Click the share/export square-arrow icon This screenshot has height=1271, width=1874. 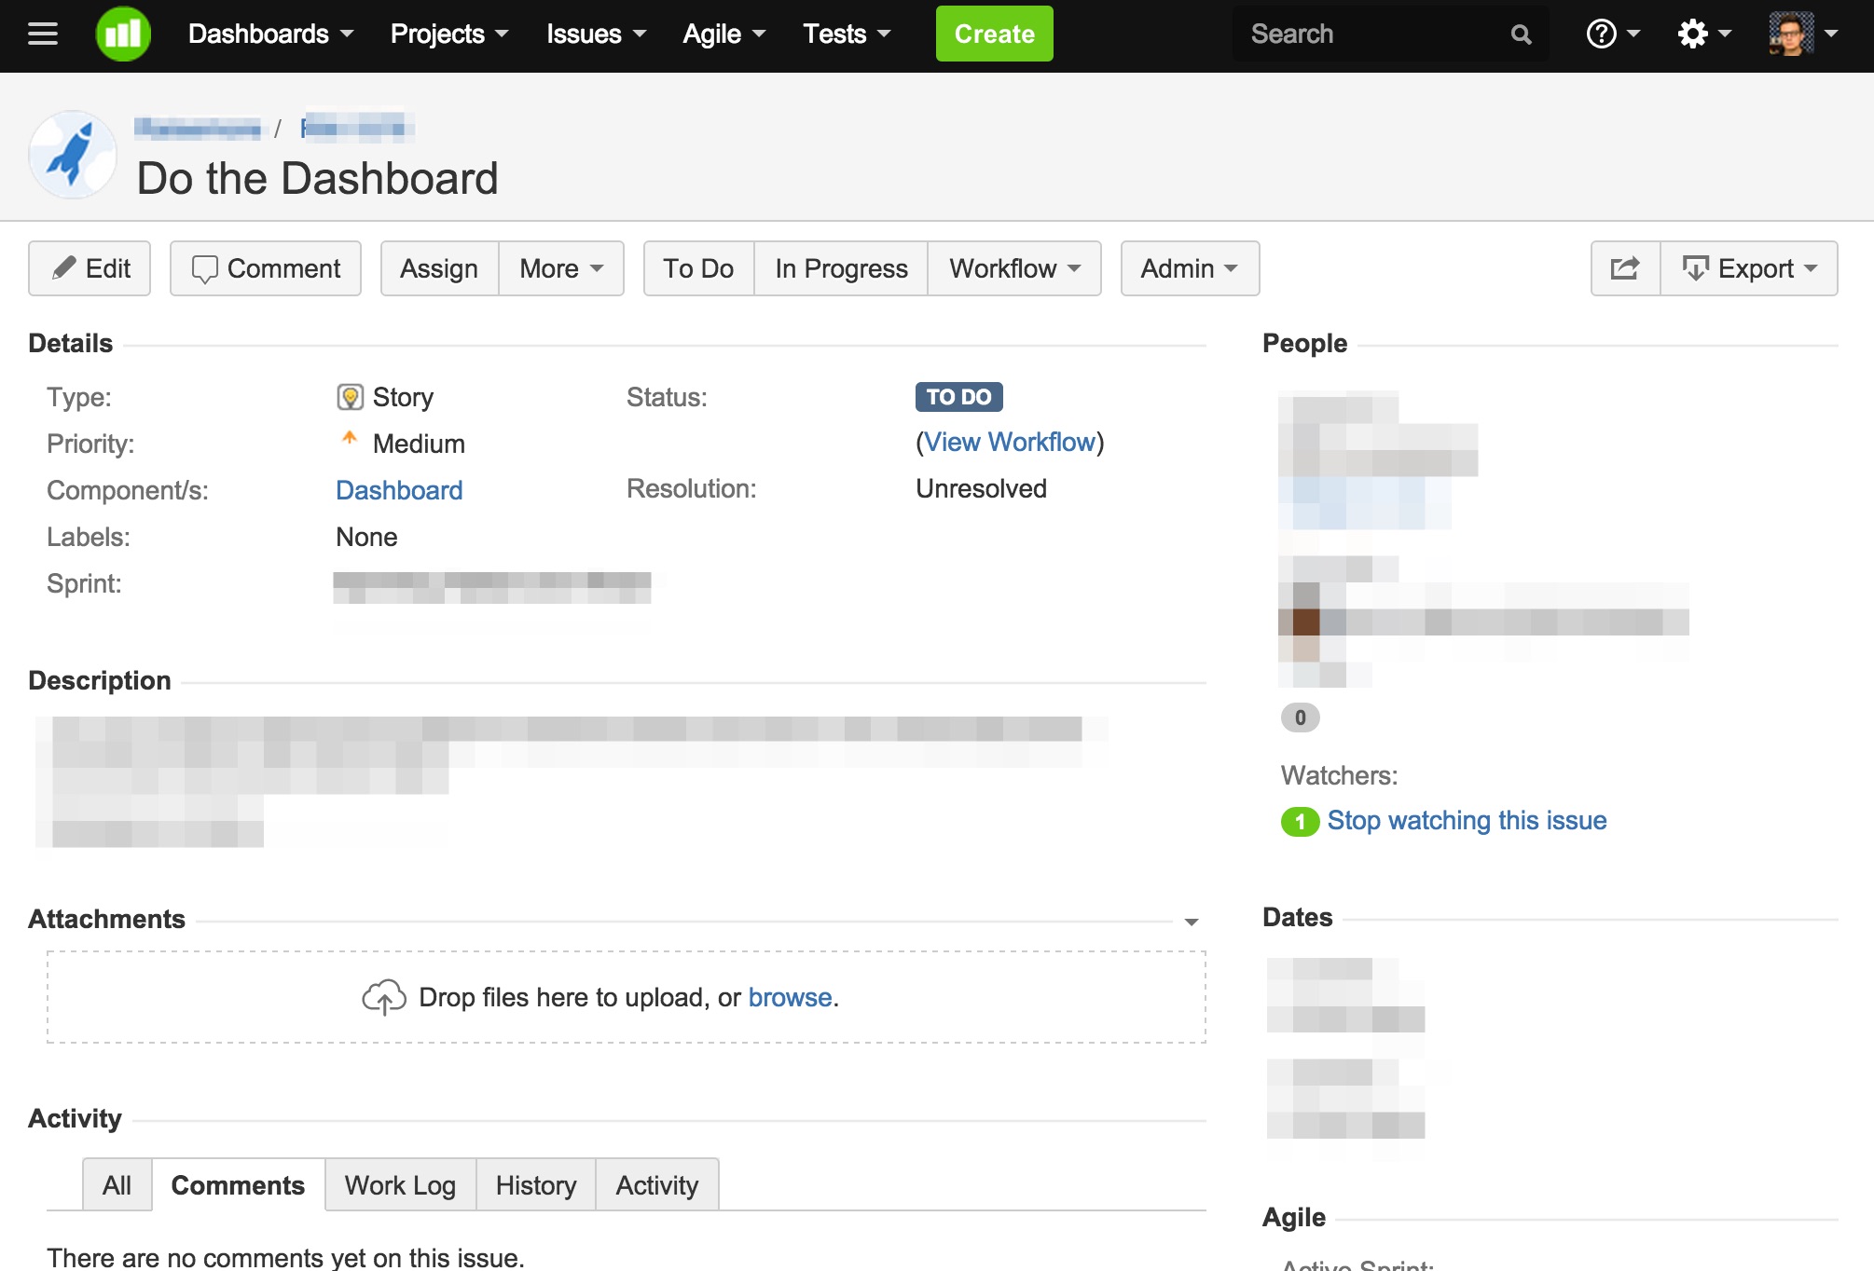point(1624,268)
